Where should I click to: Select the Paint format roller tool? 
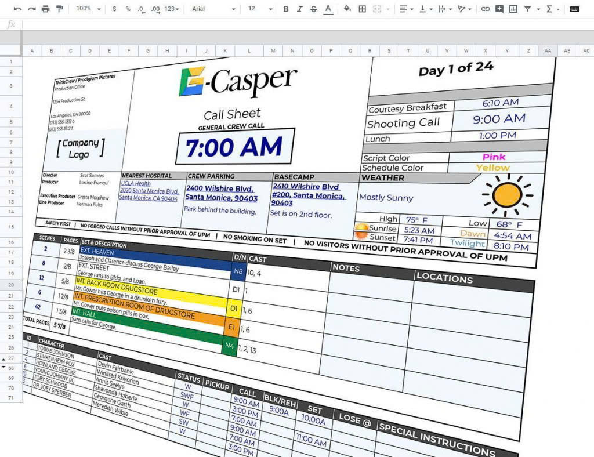tap(59, 9)
